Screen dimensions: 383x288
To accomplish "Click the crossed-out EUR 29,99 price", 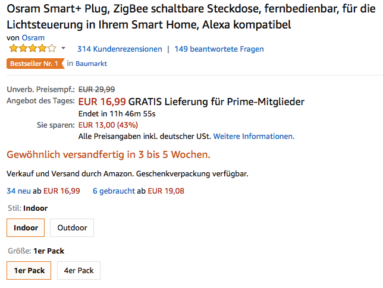I will tap(97, 89).
